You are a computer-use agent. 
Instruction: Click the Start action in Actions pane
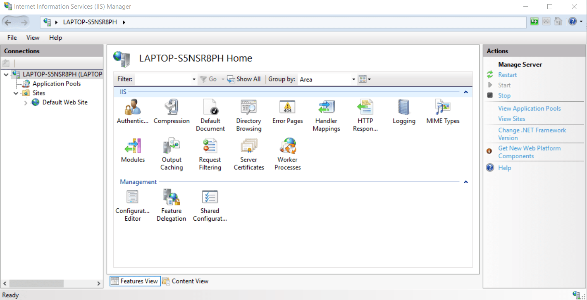click(x=504, y=85)
